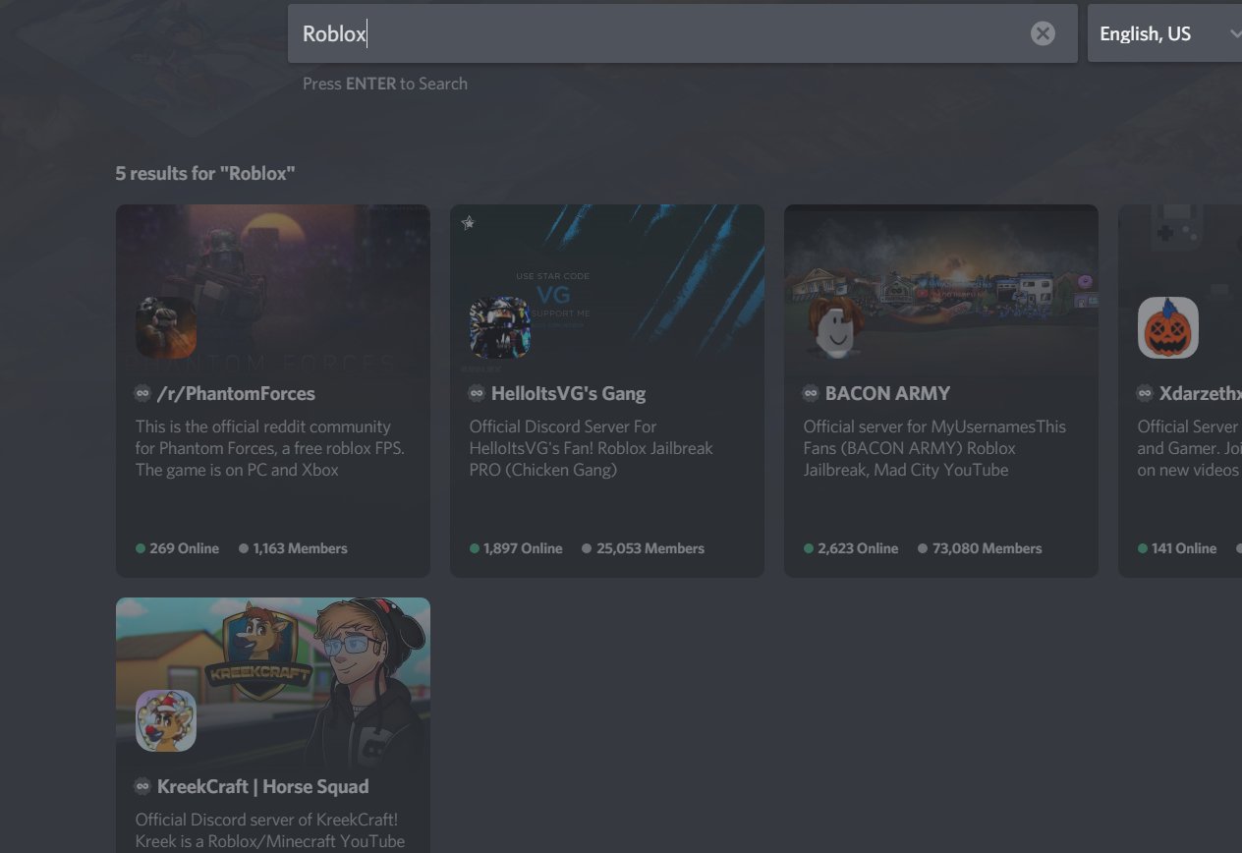
Task: Click '25,053 Members' on HelloItsVG card
Action: pyautogui.click(x=643, y=548)
